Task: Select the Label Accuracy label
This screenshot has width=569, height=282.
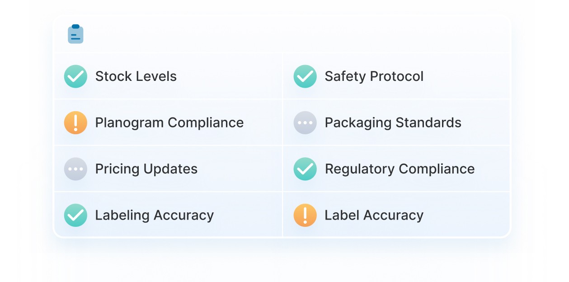Action: 374,215
